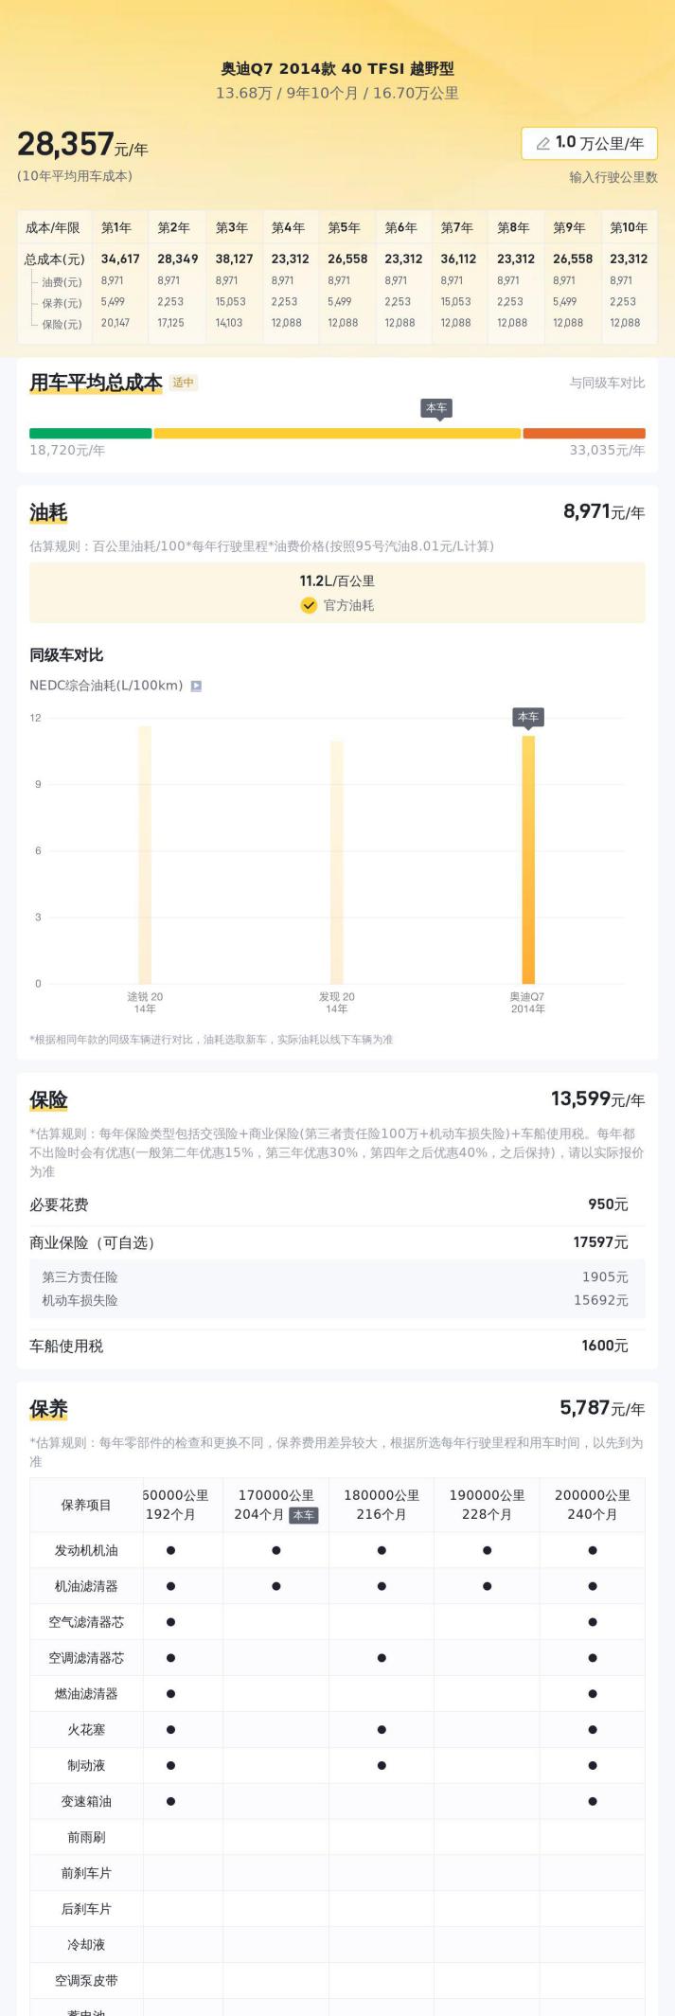Click the yellow check icon beside 官方油耗
675x2016 pixels.
(309, 605)
